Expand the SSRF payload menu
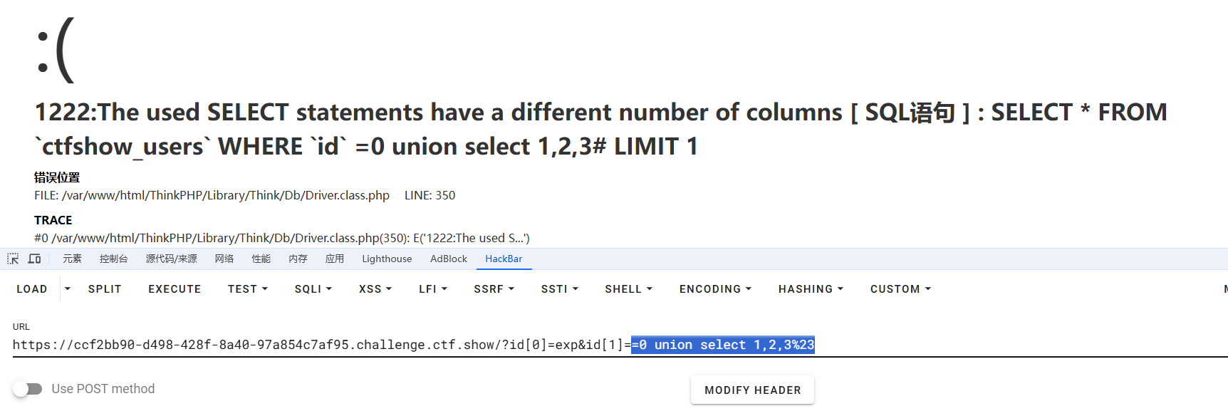The width and height of the screenshot is (1228, 411). (x=494, y=289)
